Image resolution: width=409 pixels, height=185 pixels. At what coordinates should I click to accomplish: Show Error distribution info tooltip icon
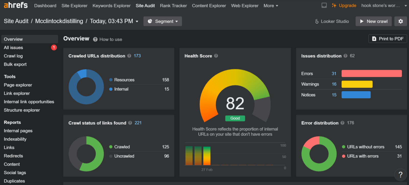pyautogui.click(x=342, y=123)
